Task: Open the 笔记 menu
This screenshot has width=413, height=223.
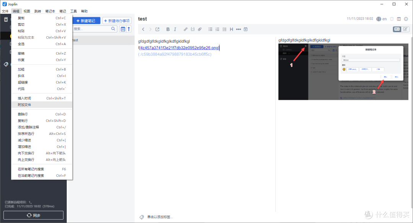Action: coord(63,11)
